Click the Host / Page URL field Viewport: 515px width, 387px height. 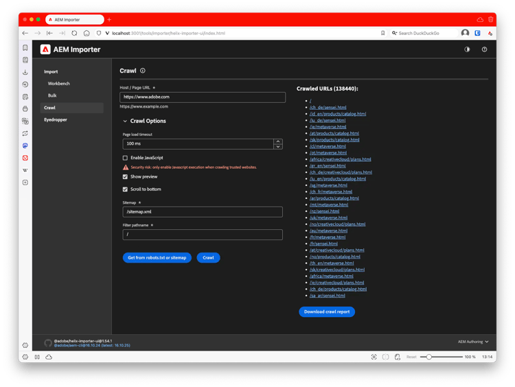203,97
